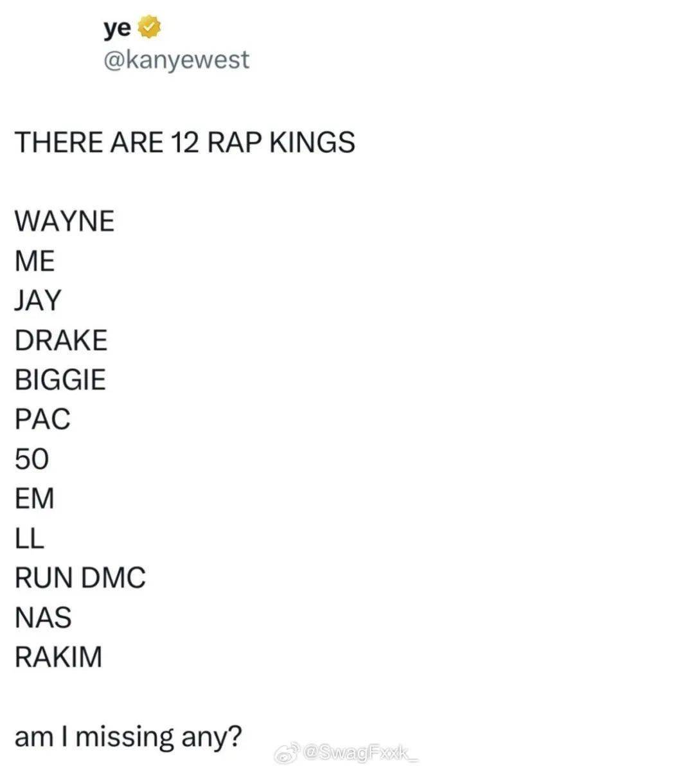The image size is (694, 771).
Task: Select the BIGGIE line
Action: pos(60,380)
